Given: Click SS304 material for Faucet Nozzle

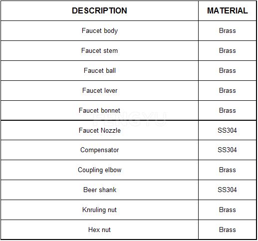Looking at the screenshot, I should point(228,130).
